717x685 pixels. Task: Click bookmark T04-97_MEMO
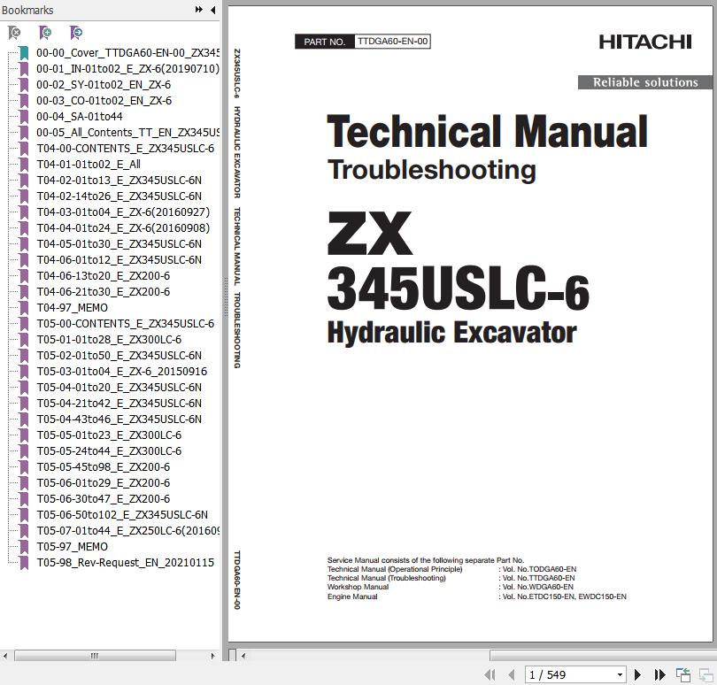coord(73,308)
